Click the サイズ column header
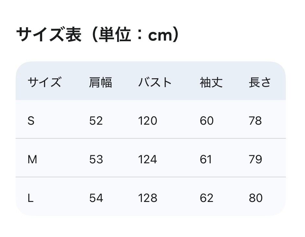 [x=44, y=82]
